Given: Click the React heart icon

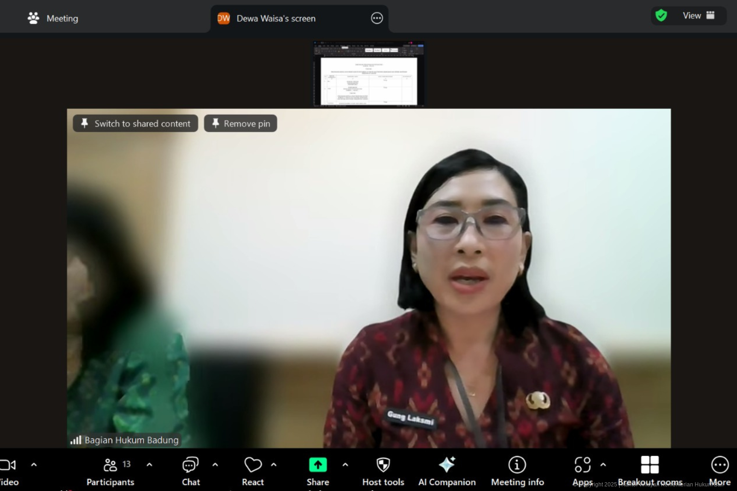Looking at the screenshot, I should click(252, 465).
